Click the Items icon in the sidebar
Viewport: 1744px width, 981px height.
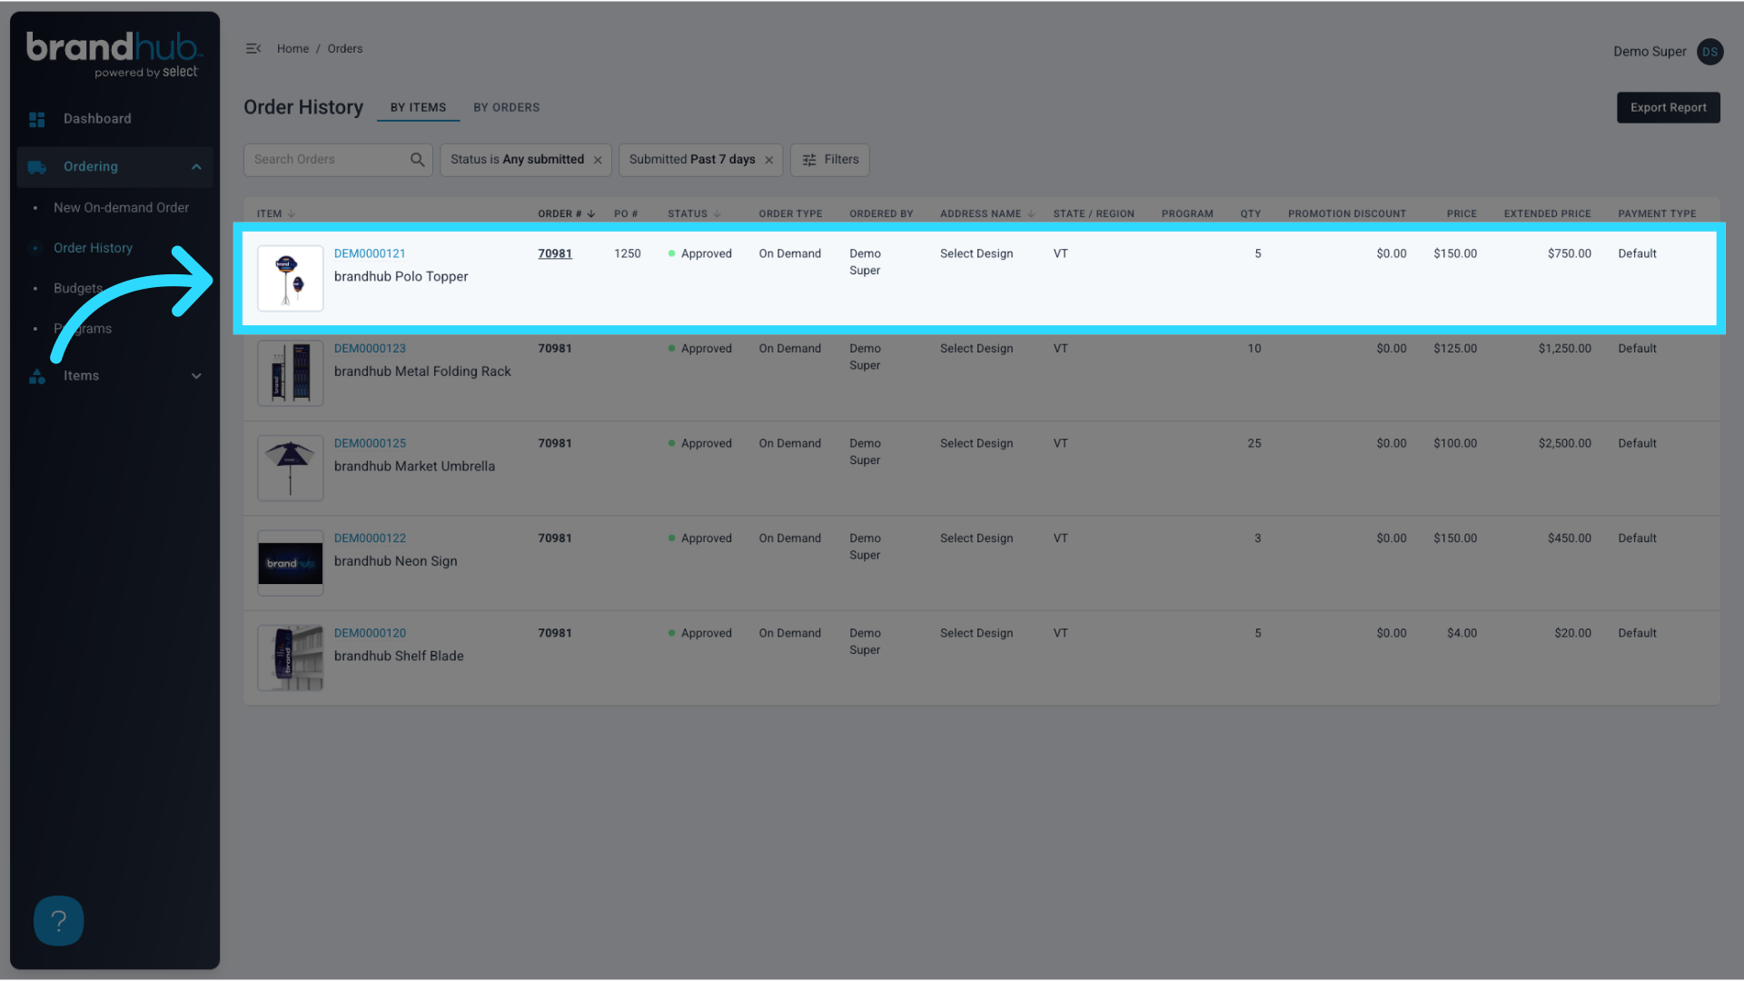(x=37, y=375)
